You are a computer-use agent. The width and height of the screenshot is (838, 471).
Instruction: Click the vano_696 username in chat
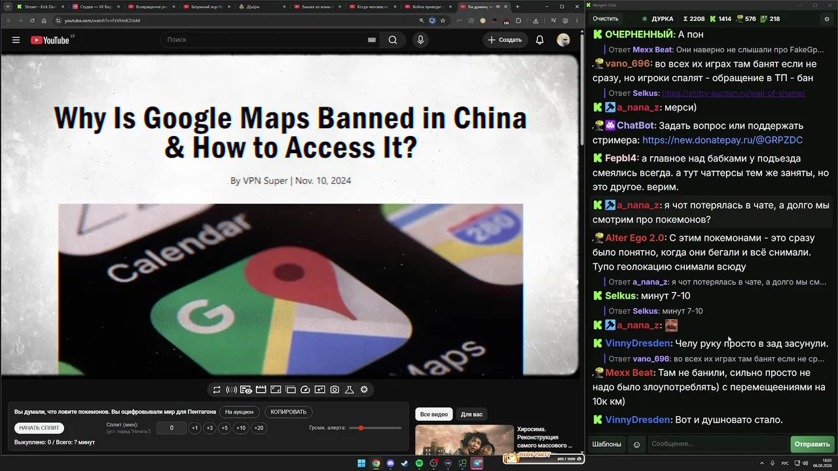tap(628, 64)
